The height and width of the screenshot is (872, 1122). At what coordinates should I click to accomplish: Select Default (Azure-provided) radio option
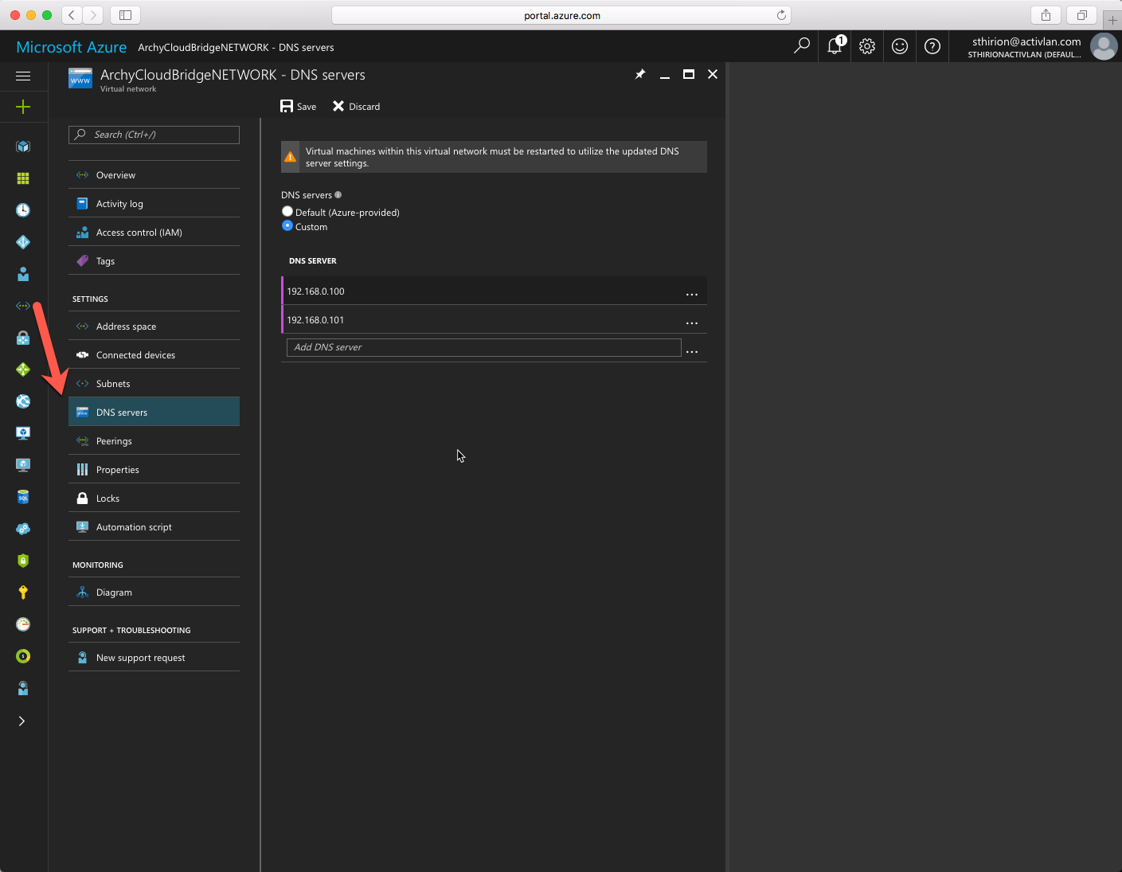pos(287,212)
